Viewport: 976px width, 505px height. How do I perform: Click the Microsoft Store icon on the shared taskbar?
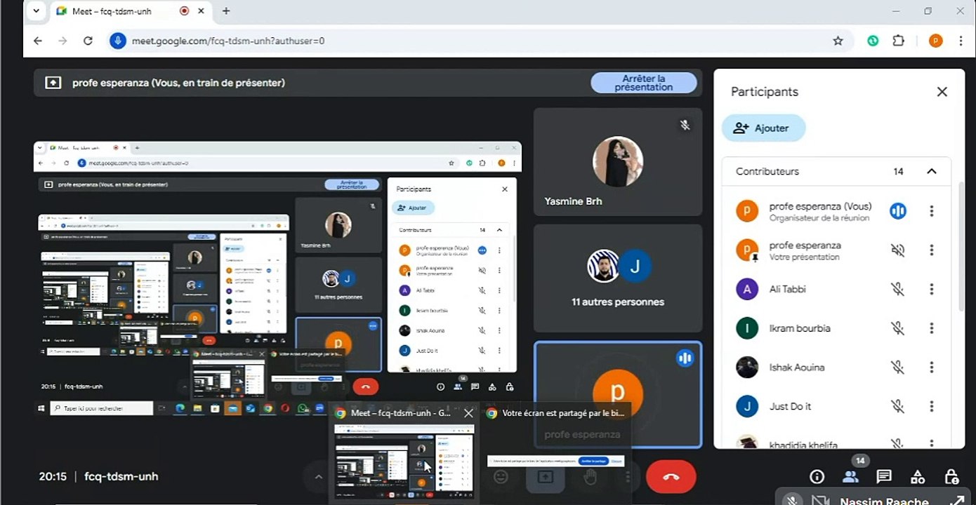(x=215, y=408)
